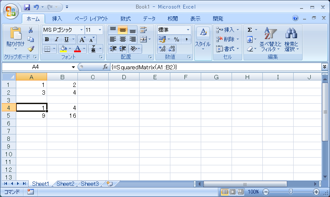Toggle Bold formatting
The image size is (330, 197).
point(47,39)
